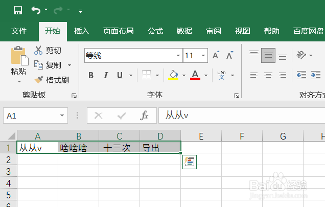325x207 pixels.
Task: Open the 公式 tab
Action: pyautogui.click(x=155, y=31)
